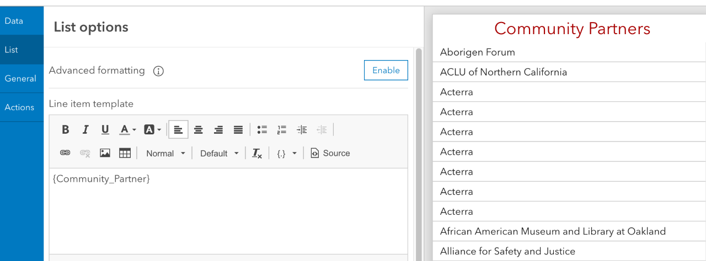The image size is (706, 261).
Task: Open the Default font dropdown
Action: click(220, 153)
